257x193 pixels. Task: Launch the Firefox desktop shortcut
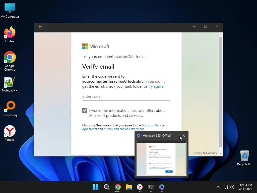coord(10,35)
